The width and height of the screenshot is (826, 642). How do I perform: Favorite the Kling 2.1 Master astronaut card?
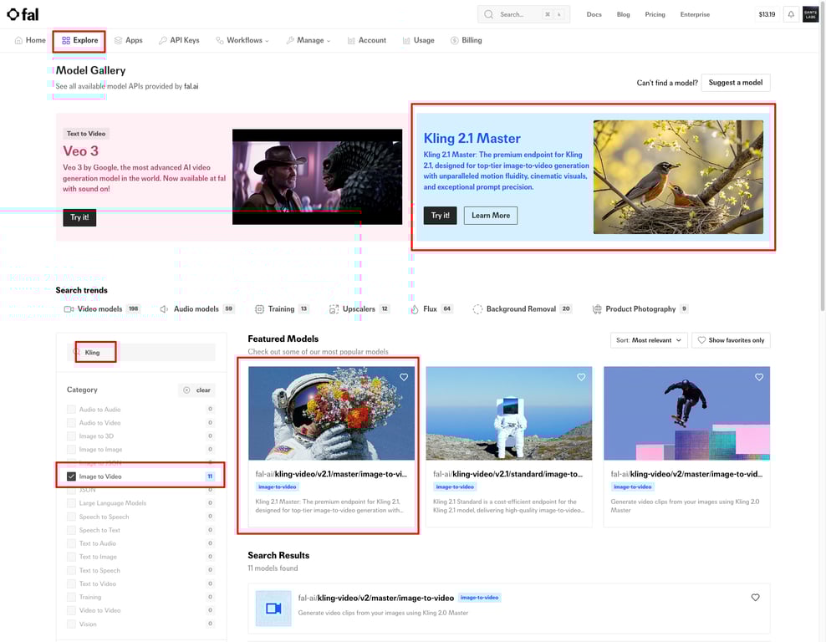pos(404,378)
